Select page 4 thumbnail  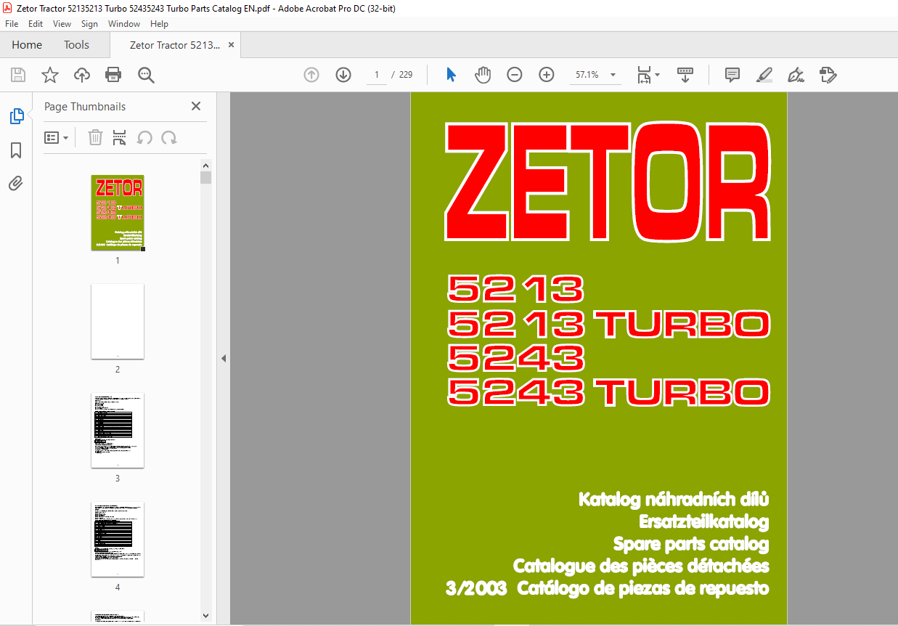click(118, 539)
